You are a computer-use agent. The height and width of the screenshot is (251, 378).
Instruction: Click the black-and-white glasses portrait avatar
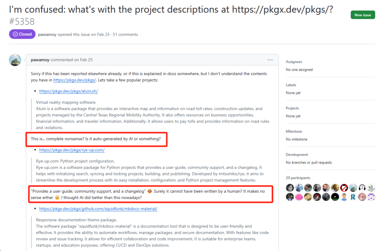tap(290, 188)
